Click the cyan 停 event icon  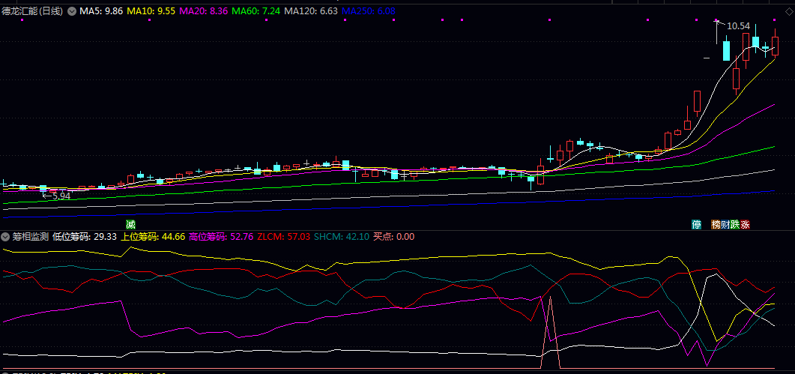click(x=696, y=224)
